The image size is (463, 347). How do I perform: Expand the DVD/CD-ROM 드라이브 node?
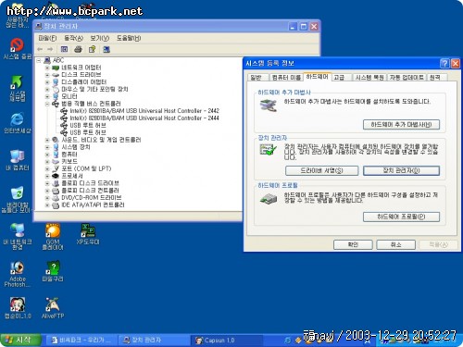[x=47, y=198]
